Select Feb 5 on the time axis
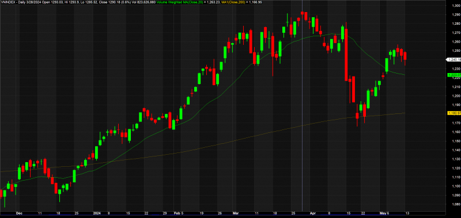461x218 pixels. tap(176, 213)
